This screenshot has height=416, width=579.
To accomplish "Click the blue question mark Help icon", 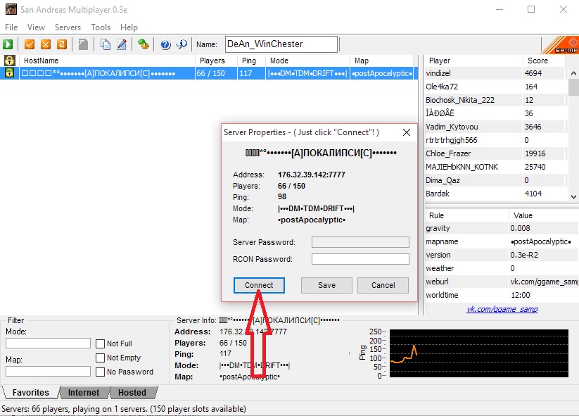I will point(165,44).
